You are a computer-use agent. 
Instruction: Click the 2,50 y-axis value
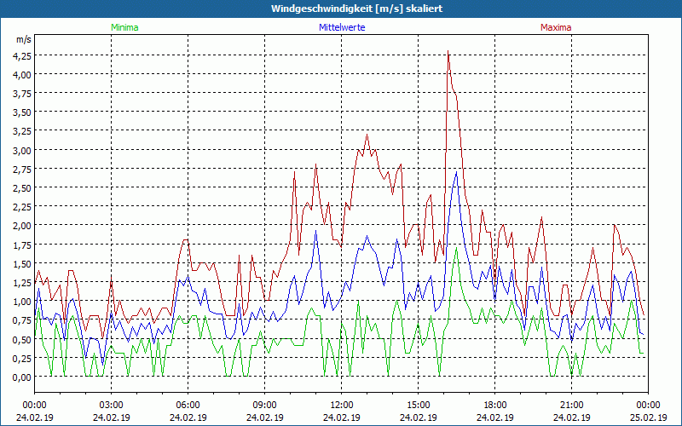(24, 187)
